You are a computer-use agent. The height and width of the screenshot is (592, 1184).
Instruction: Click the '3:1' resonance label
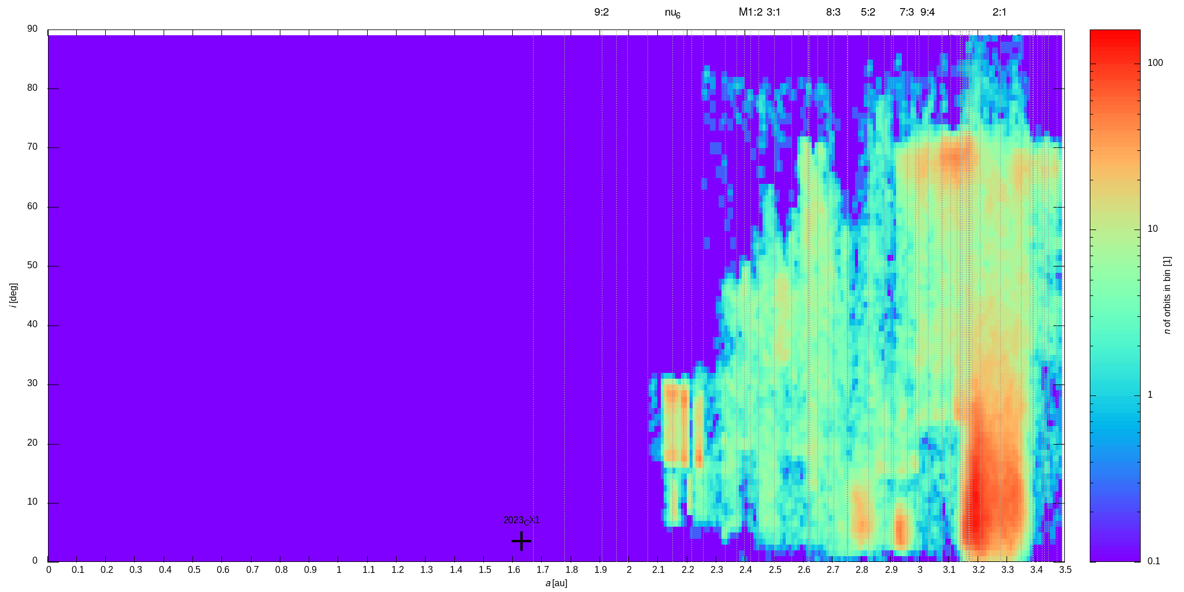coord(774,12)
